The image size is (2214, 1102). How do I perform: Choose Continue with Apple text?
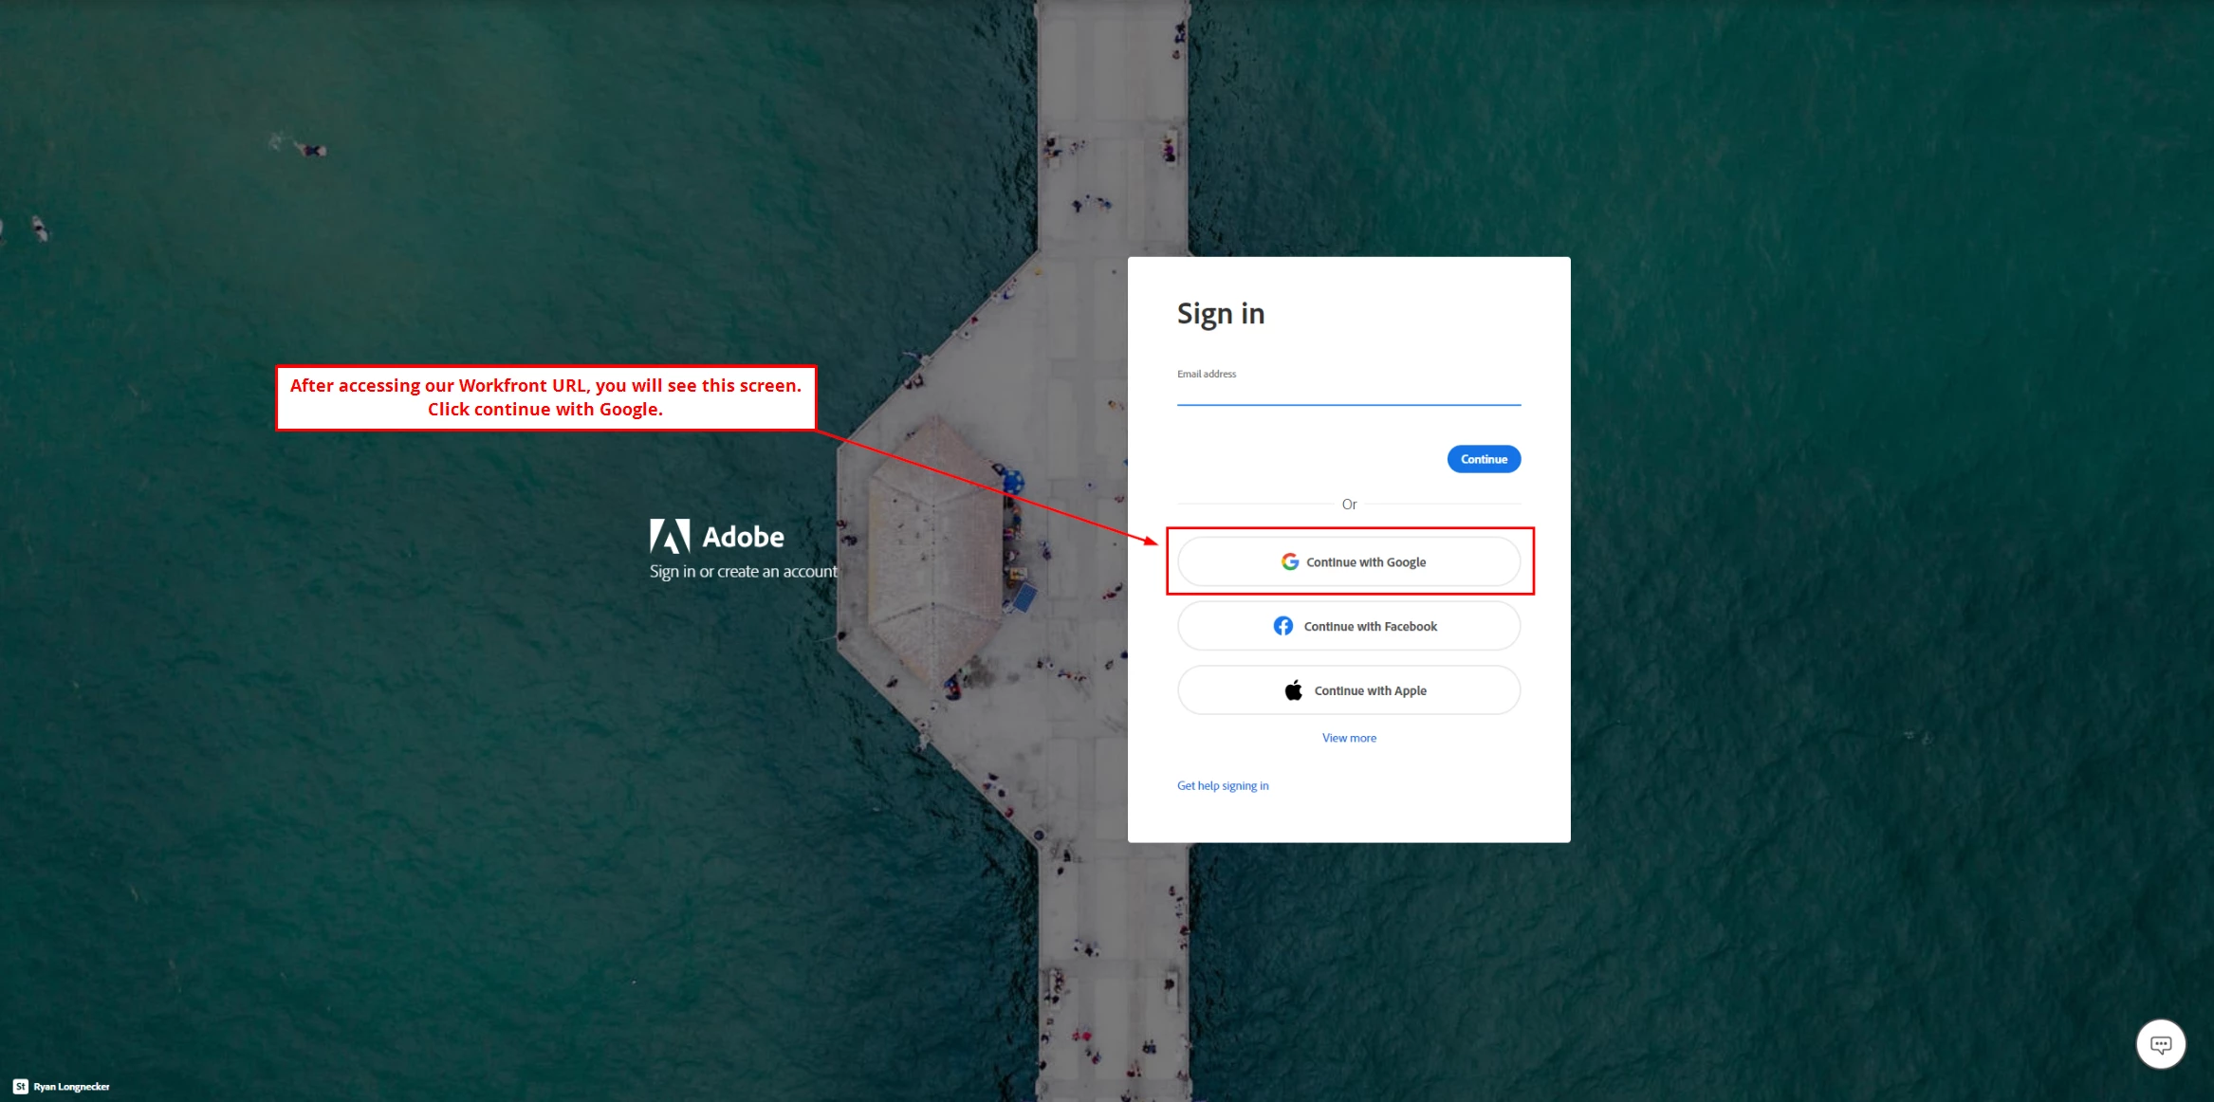[1370, 691]
